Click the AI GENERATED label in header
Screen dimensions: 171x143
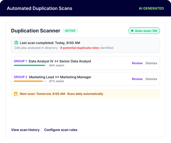tap(151, 9)
